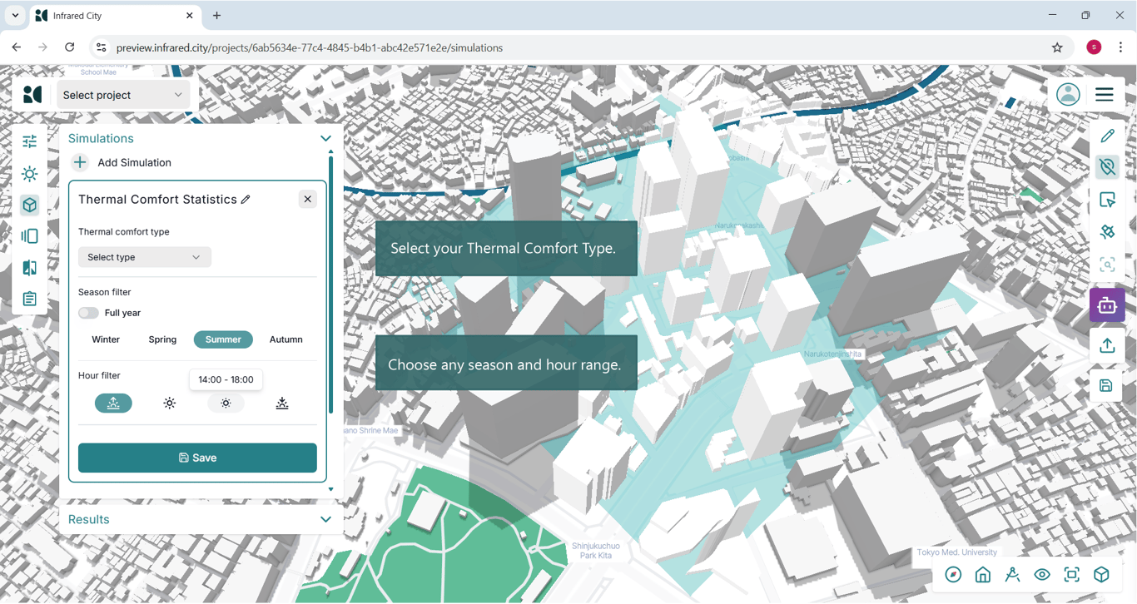
Task: Select the Winter season
Action: pos(106,339)
